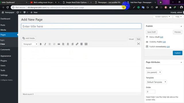The height and width of the screenshot is (103, 184).
Task: Align text right
Action: point(72,44)
